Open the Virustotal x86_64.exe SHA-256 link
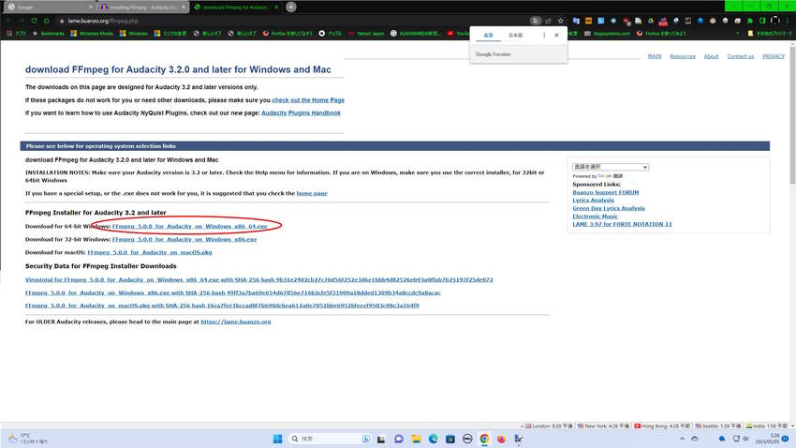The width and height of the screenshot is (796, 448). [x=258, y=280]
